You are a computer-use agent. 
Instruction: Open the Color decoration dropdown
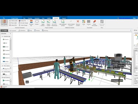(x=84, y=25)
